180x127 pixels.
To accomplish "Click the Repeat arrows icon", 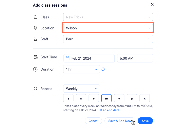I will [35, 89].
